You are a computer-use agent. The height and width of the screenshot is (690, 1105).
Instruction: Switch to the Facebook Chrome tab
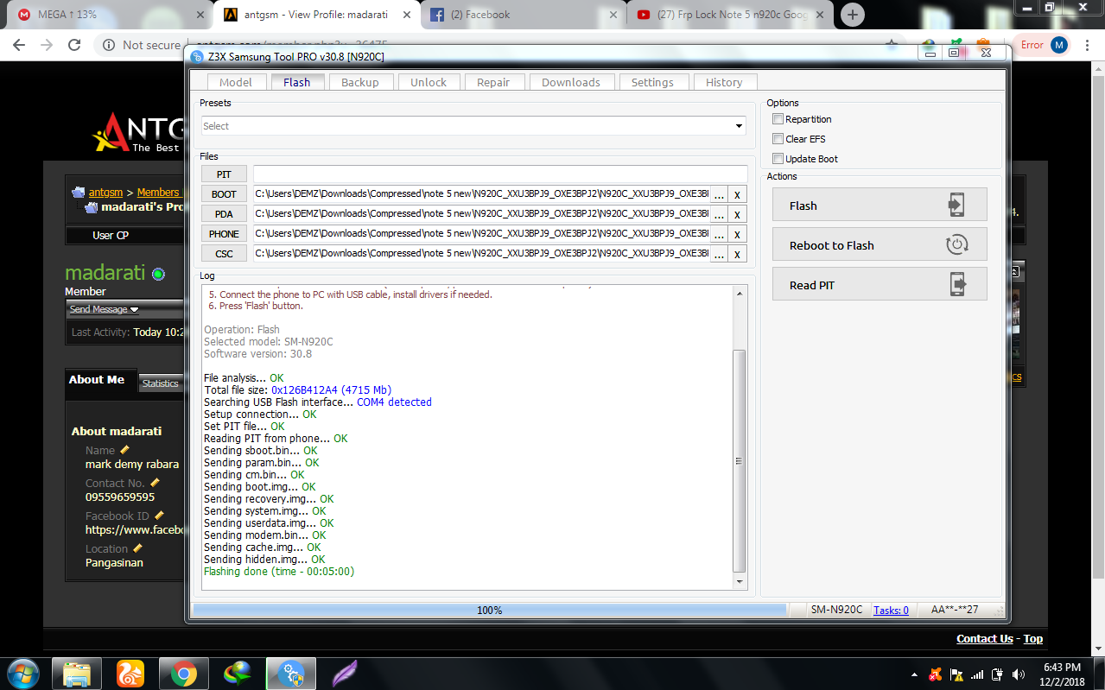[523, 15]
